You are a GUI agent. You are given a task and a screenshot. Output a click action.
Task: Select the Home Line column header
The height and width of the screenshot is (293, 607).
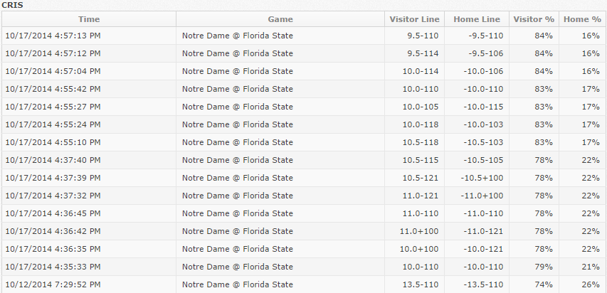pos(477,19)
